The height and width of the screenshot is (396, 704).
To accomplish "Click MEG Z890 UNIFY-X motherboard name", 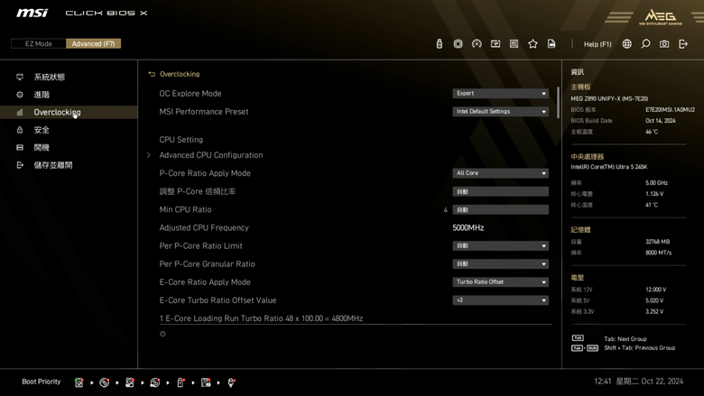I will pyautogui.click(x=609, y=98).
